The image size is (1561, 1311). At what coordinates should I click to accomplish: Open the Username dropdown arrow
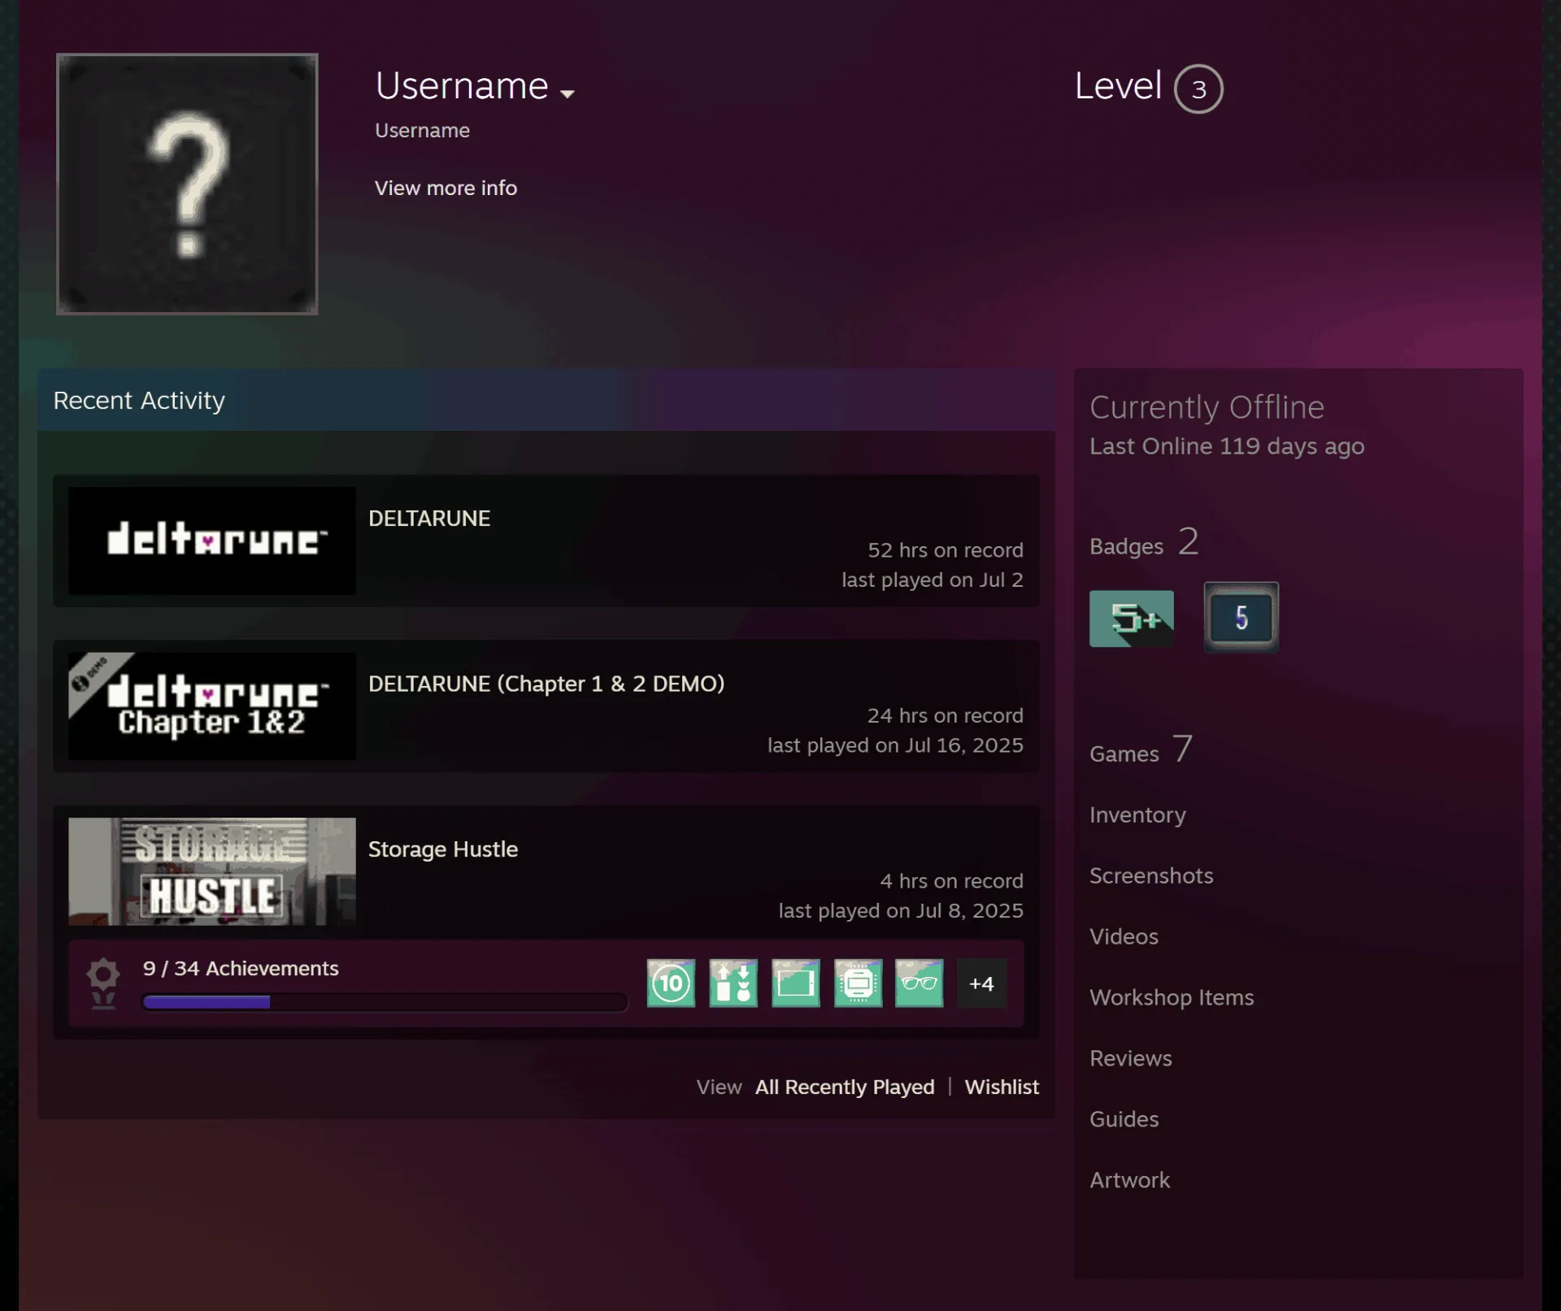click(567, 93)
